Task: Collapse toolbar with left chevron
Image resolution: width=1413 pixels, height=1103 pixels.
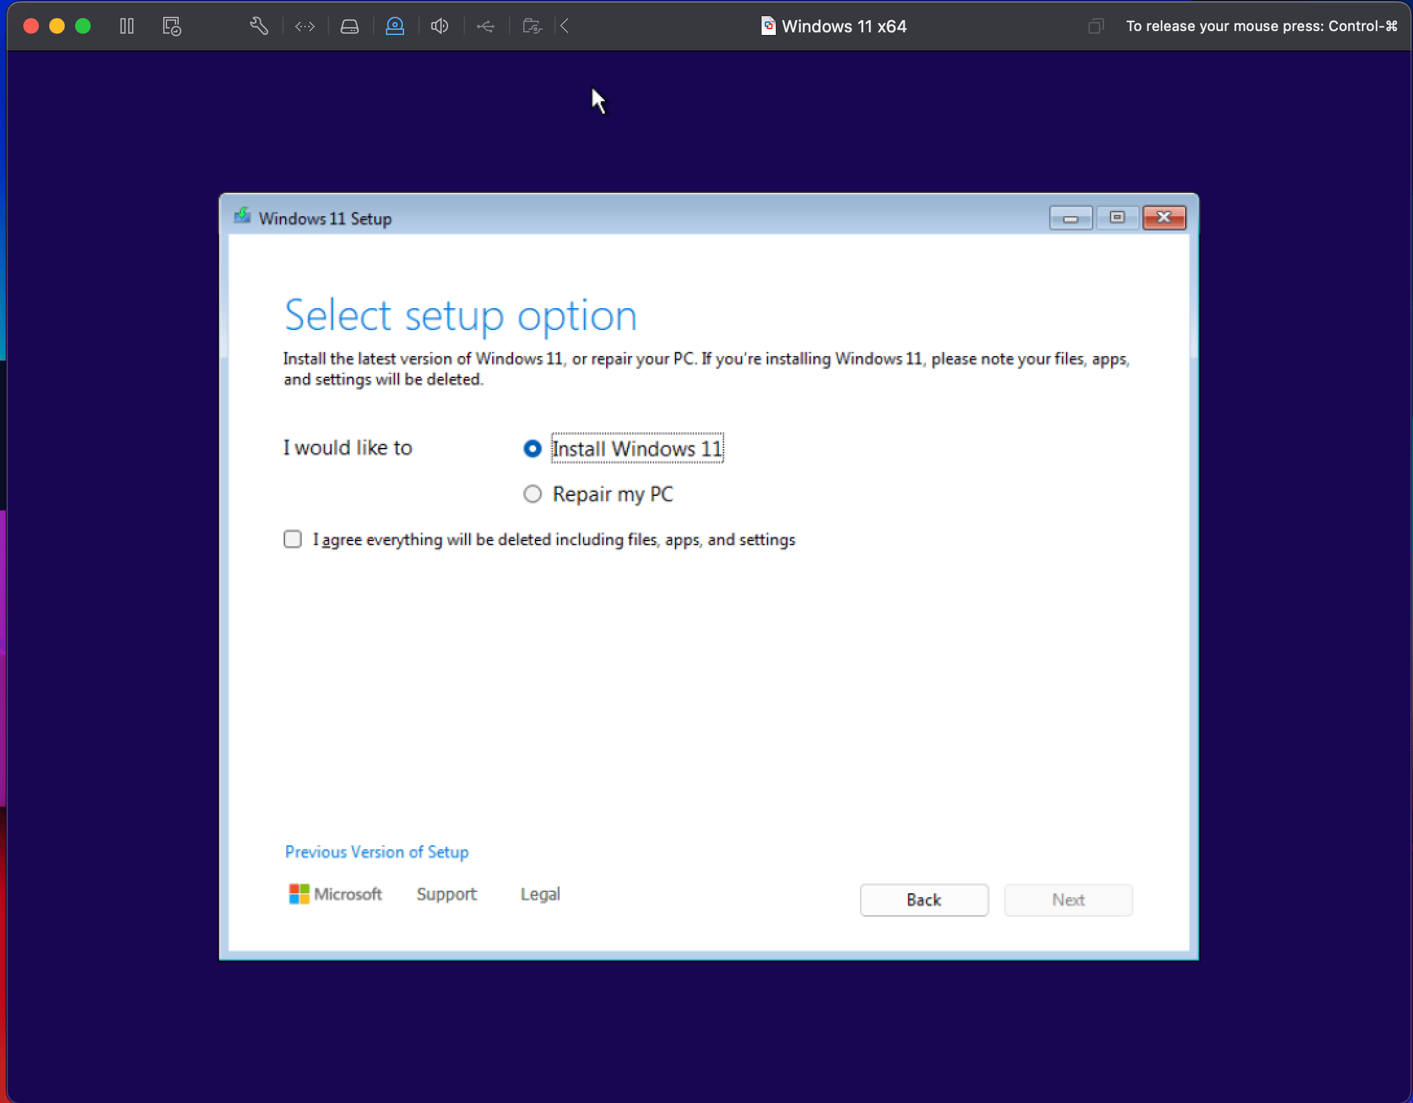Action: click(565, 26)
